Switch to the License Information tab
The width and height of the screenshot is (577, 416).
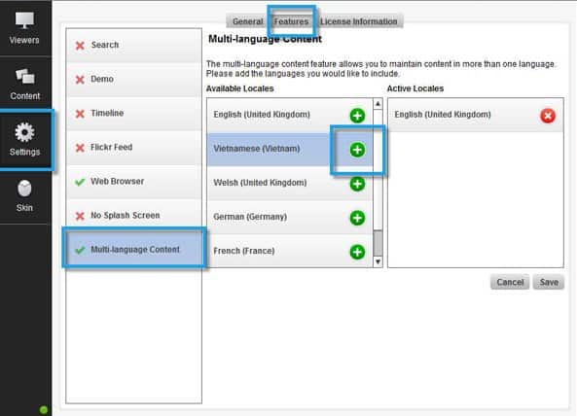click(x=358, y=21)
